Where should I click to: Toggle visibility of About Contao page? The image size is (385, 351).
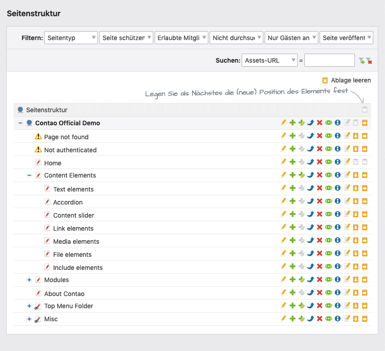click(329, 292)
